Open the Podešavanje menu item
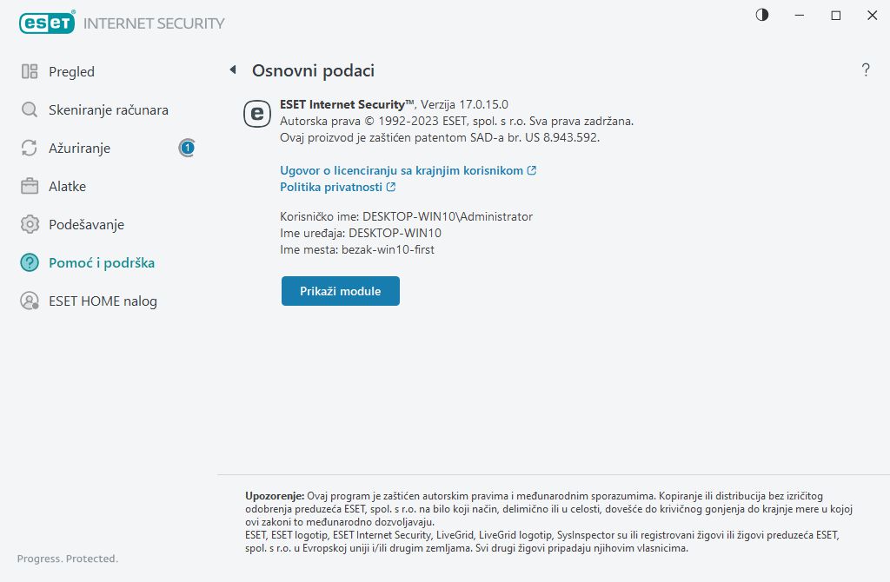This screenshot has height=582, width=890. click(x=86, y=225)
